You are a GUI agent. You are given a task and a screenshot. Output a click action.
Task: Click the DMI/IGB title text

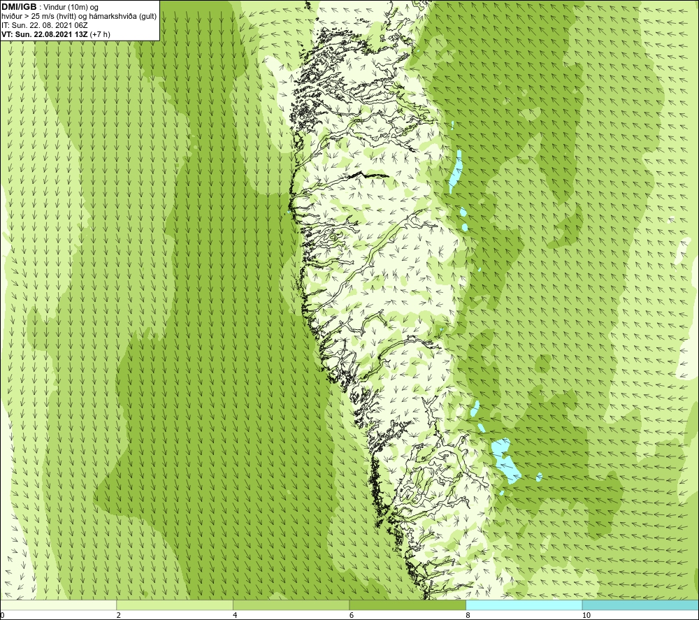19,7
